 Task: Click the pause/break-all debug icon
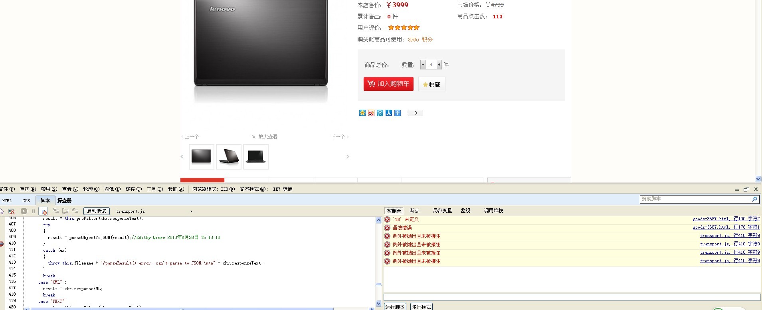[x=33, y=211]
